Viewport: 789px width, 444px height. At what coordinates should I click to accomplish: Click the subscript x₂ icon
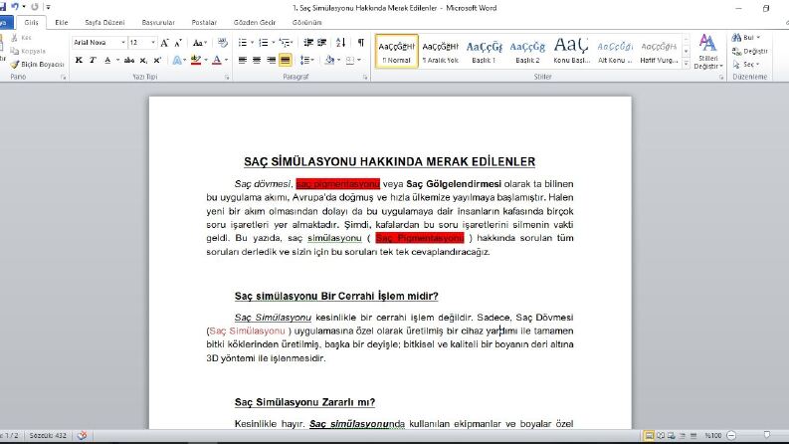click(143, 60)
